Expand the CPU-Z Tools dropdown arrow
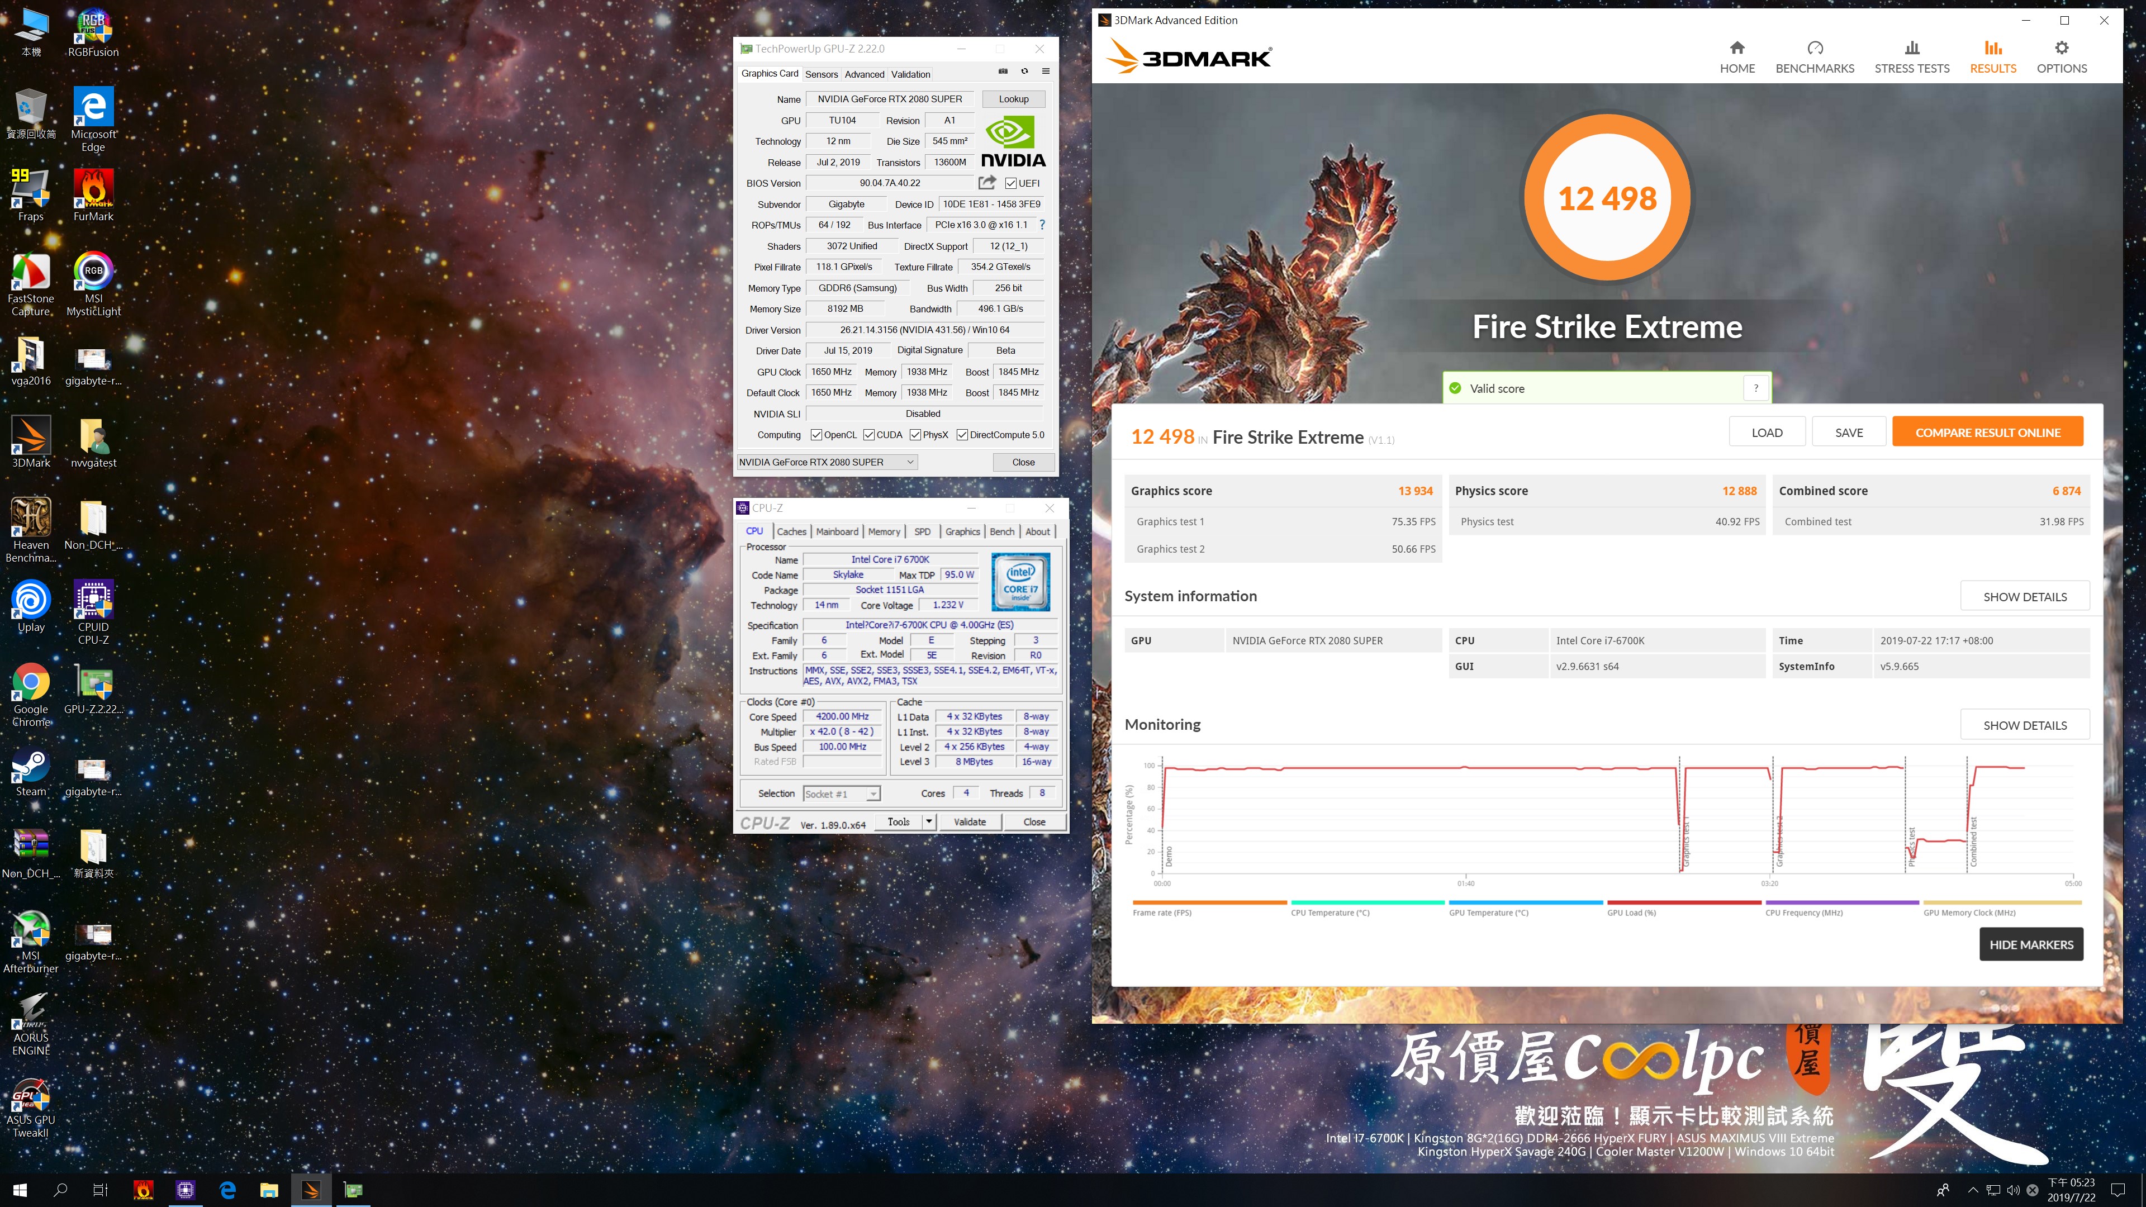2146x1207 pixels. [929, 822]
